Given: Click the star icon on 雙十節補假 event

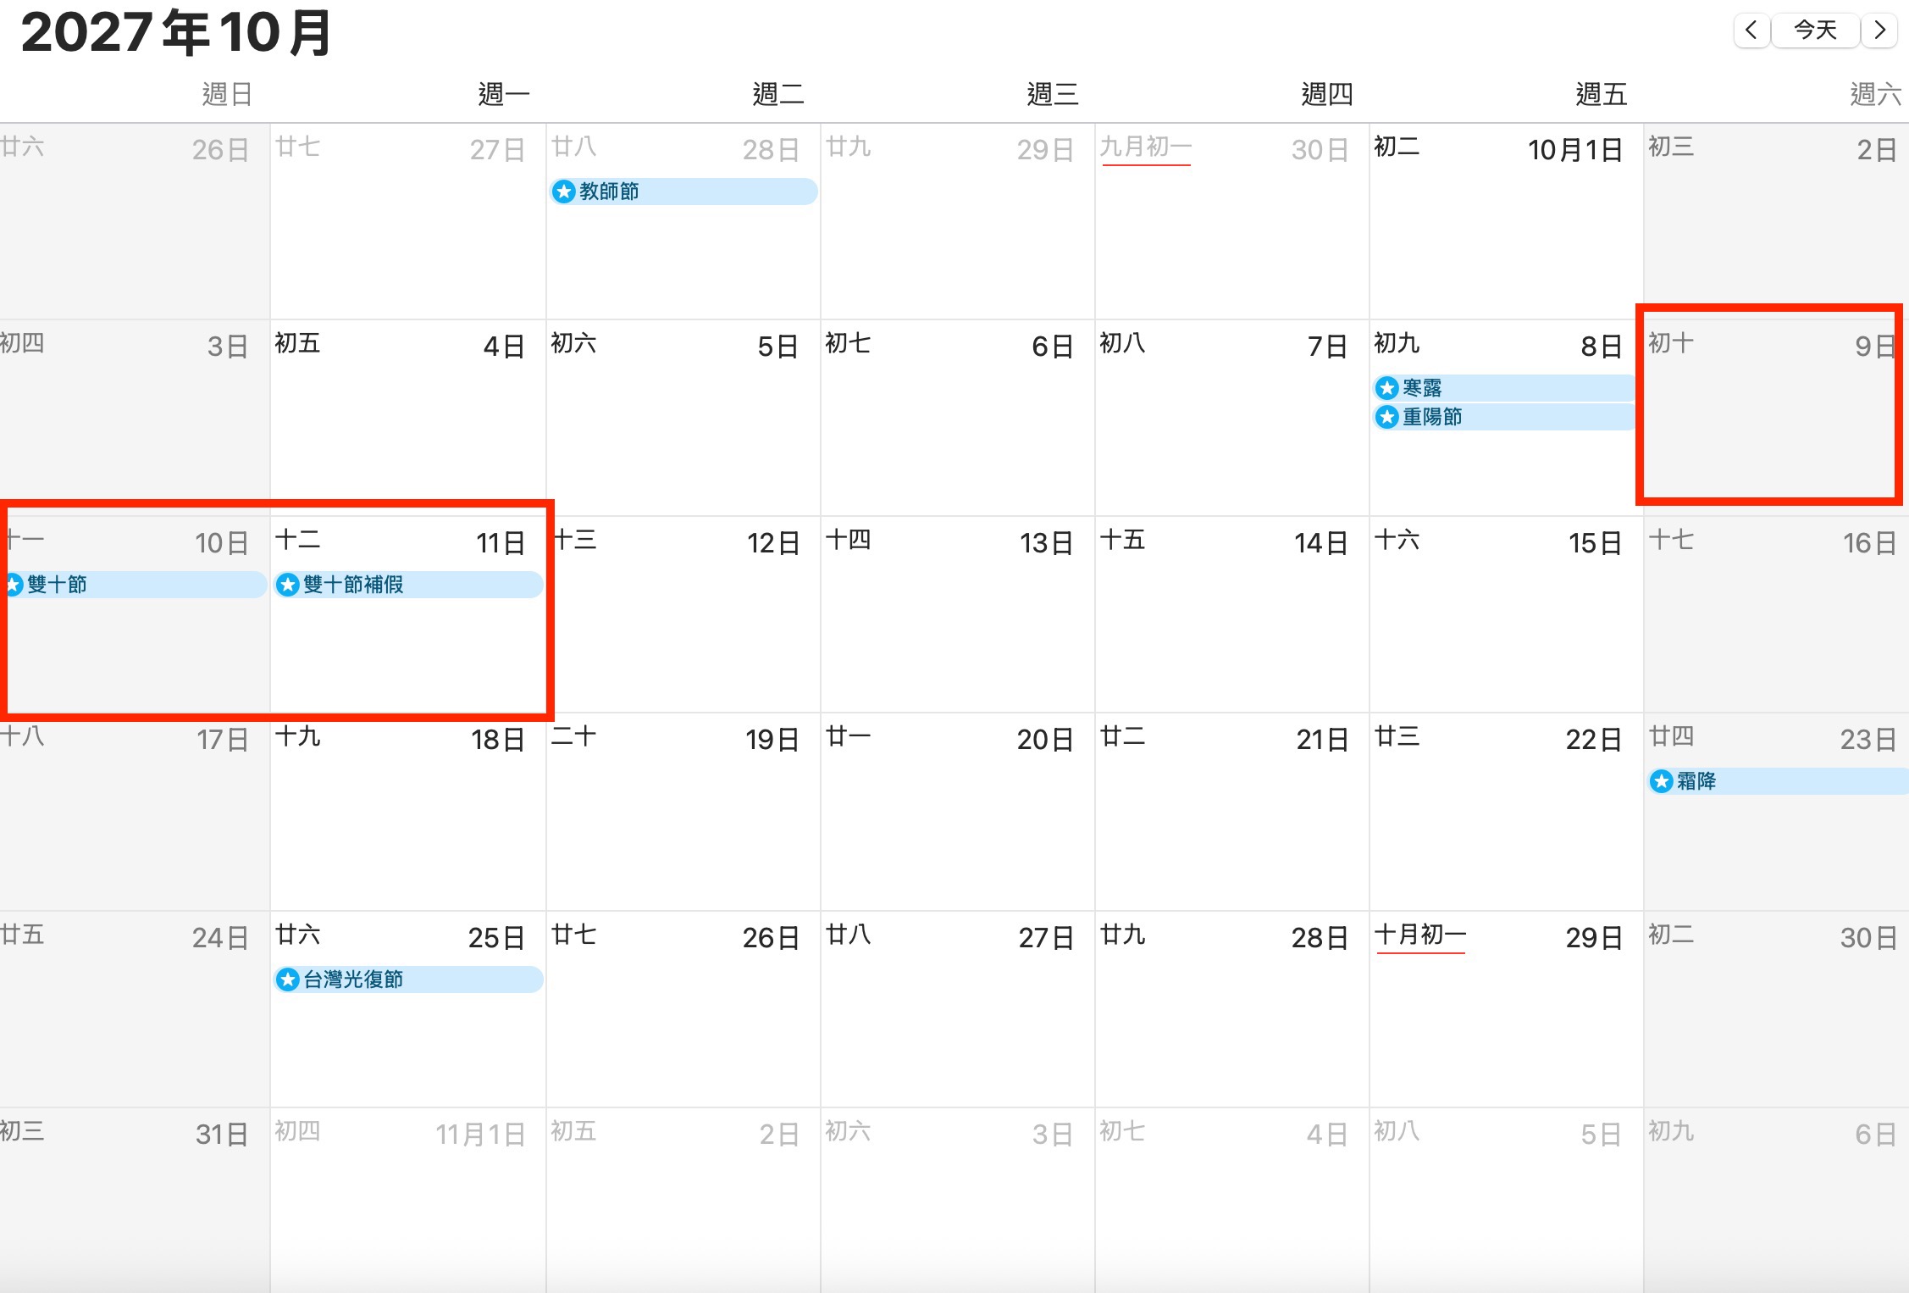Looking at the screenshot, I should (x=288, y=585).
